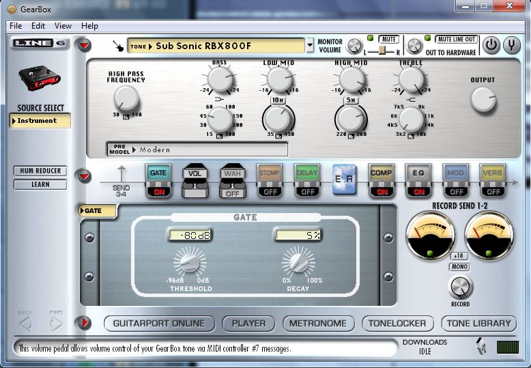
Task: Click the guitar instrument icon beside the tone name
Action: coord(118,46)
